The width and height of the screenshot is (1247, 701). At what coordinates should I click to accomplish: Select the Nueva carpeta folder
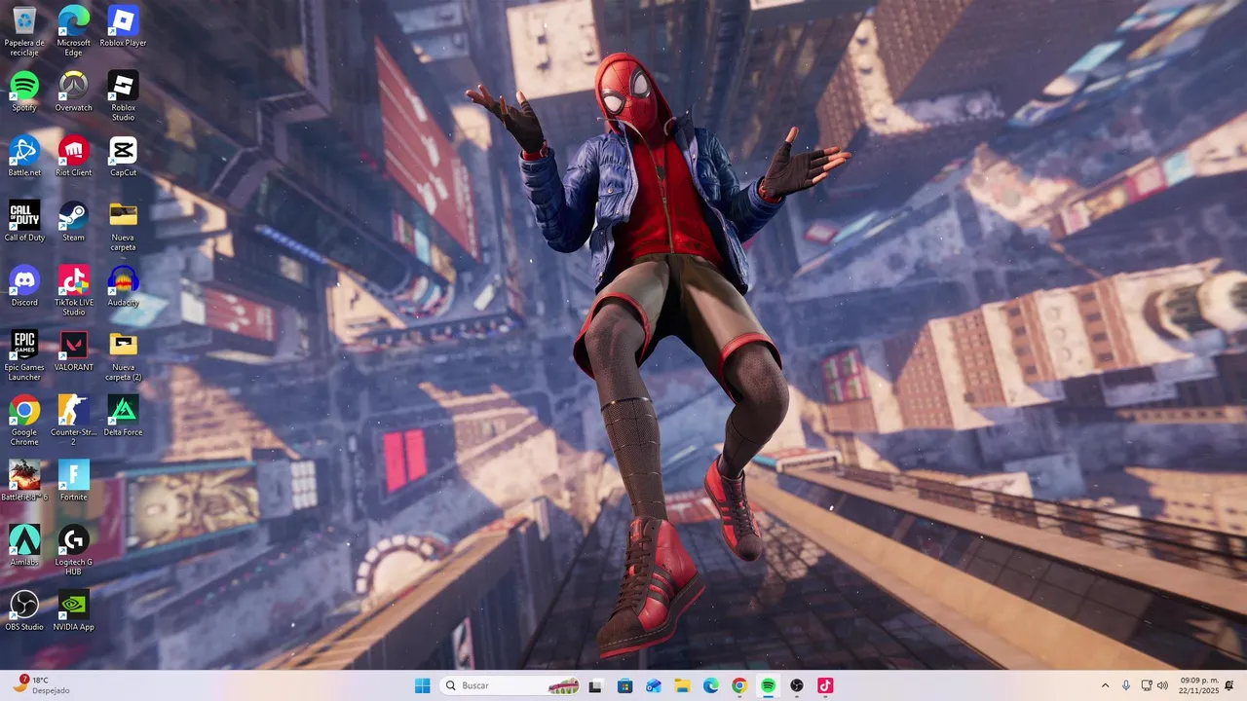pos(123,226)
